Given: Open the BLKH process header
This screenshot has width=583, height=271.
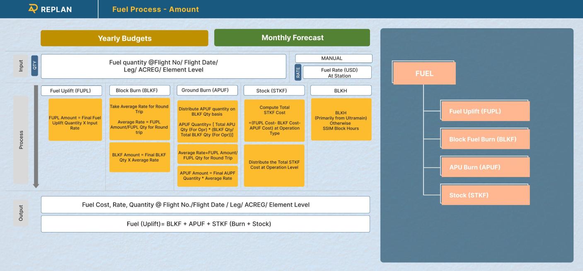Looking at the screenshot, I should coord(341,90).
